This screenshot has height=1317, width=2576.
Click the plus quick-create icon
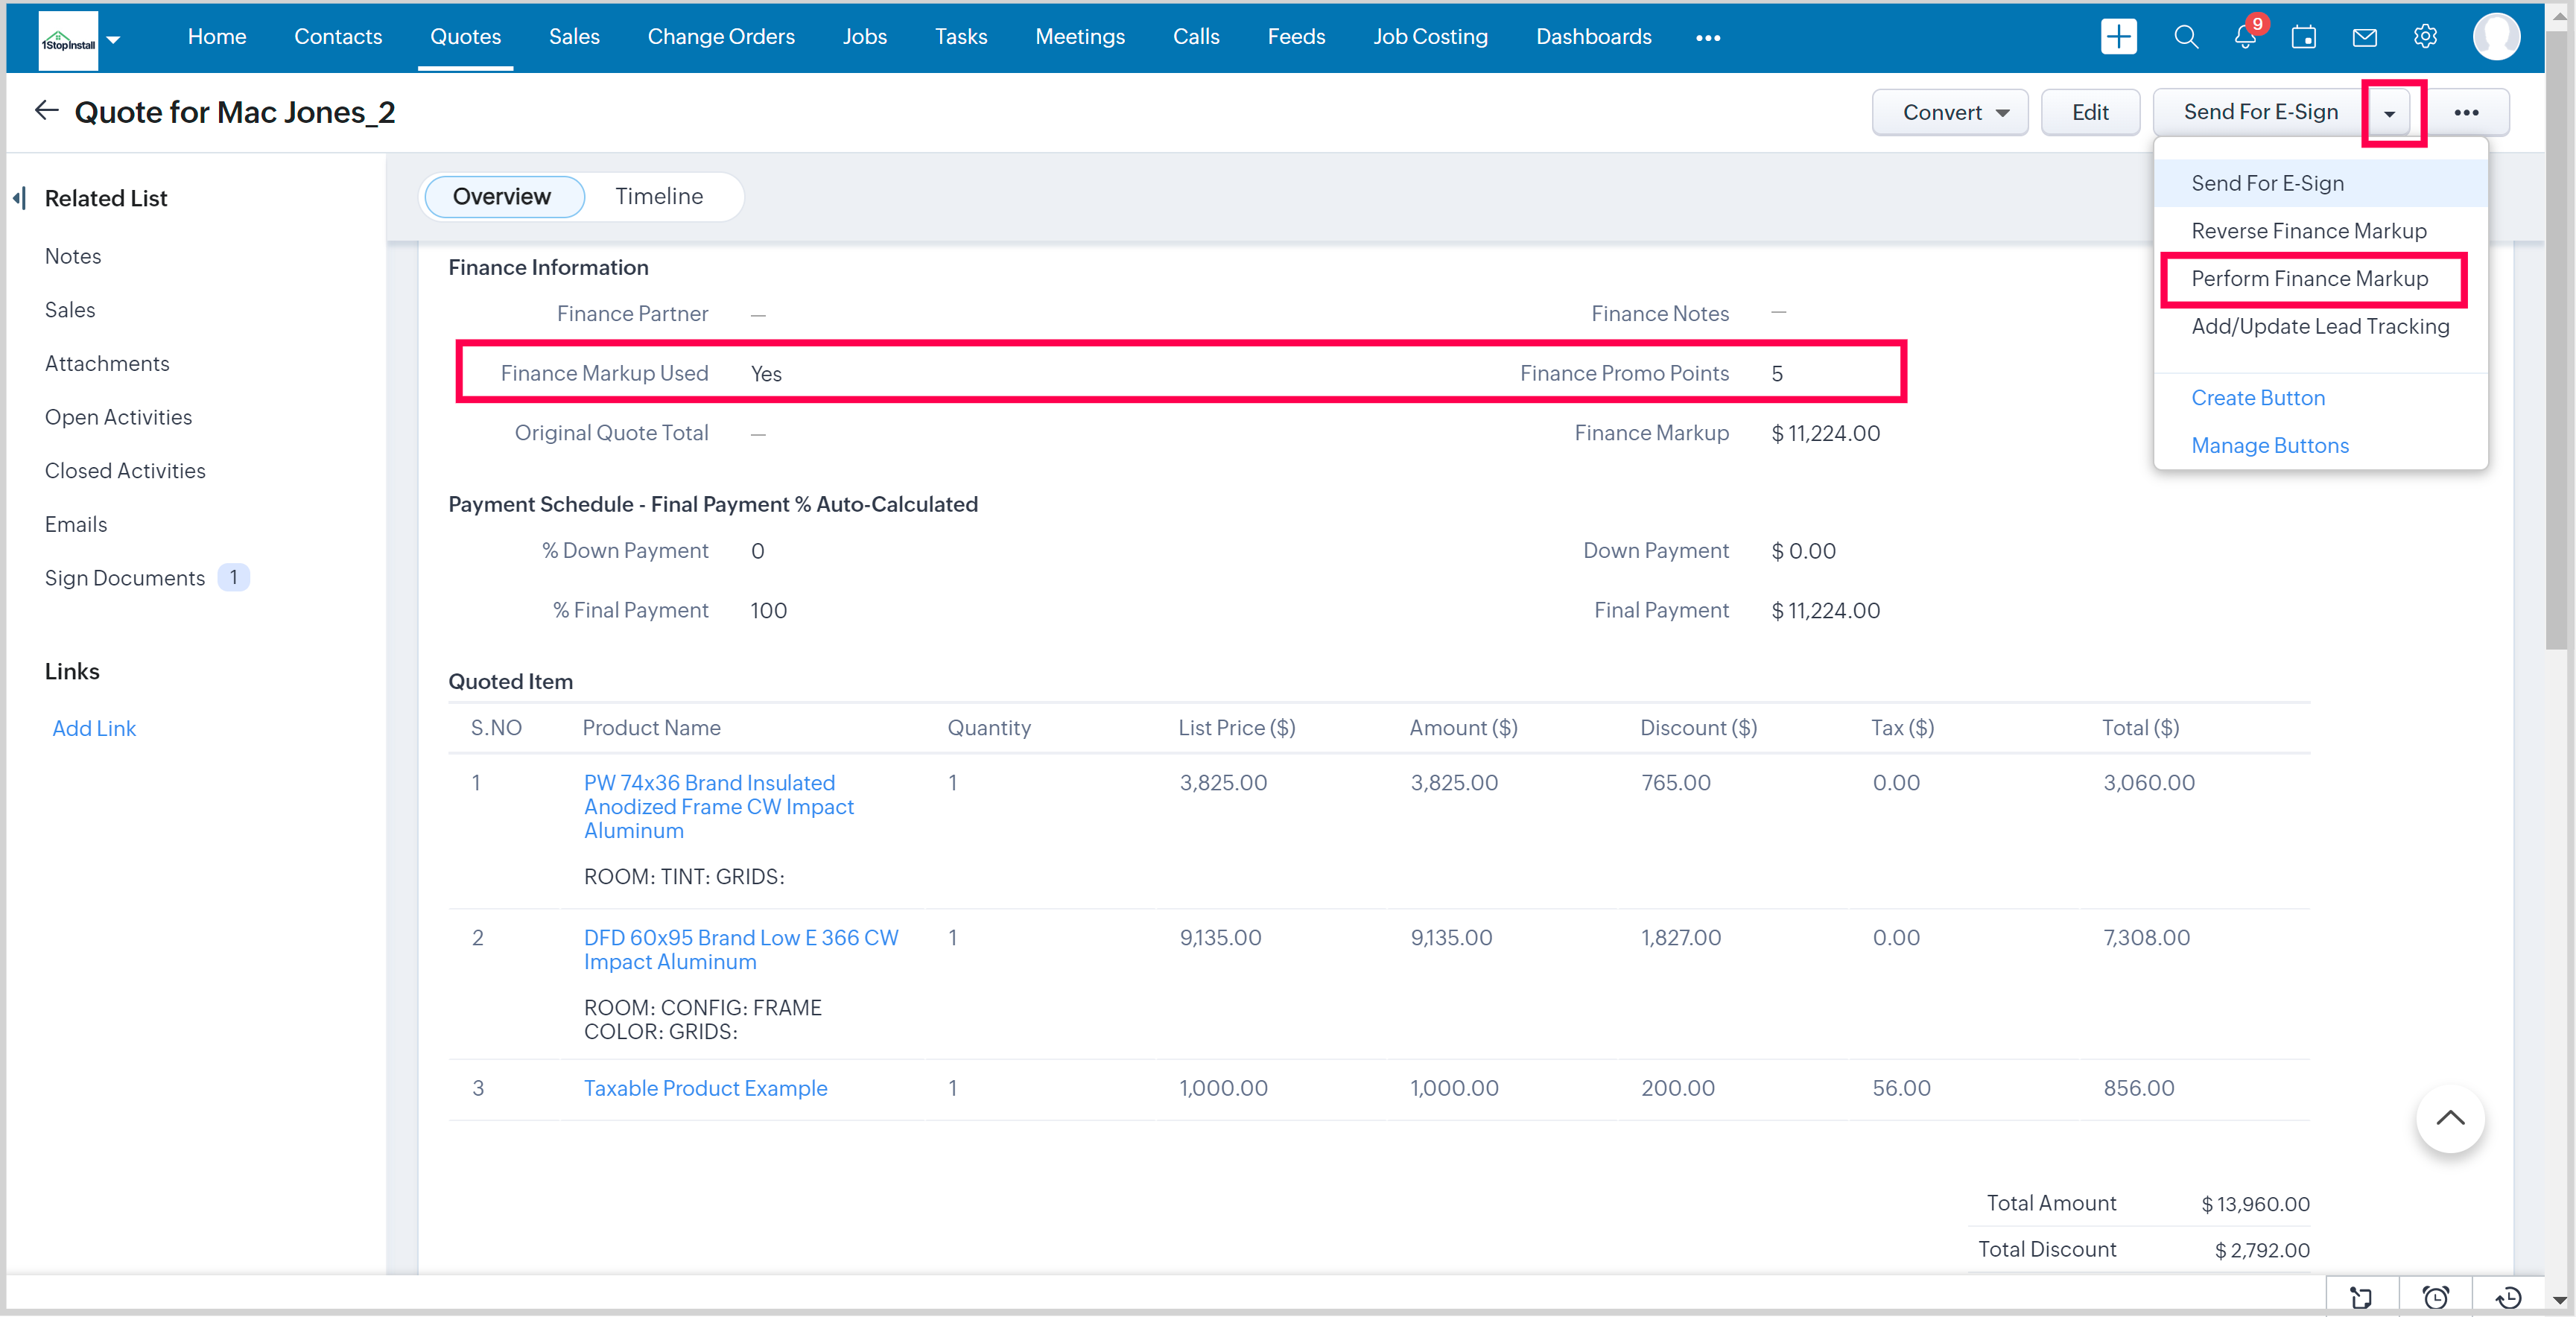coord(2118,37)
